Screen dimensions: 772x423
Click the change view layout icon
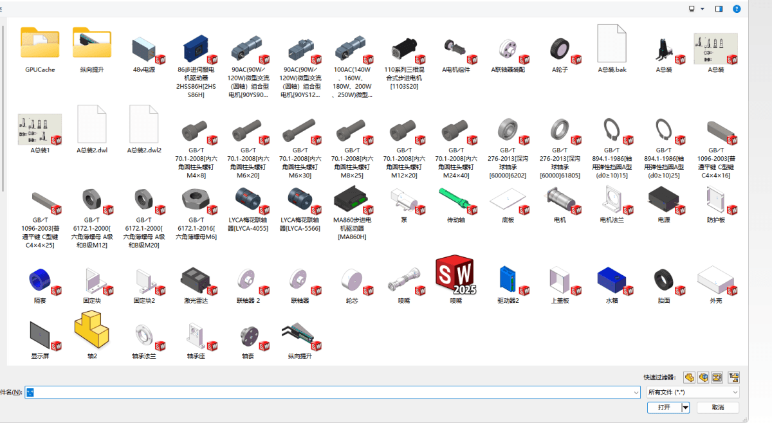tap(692, 9)
